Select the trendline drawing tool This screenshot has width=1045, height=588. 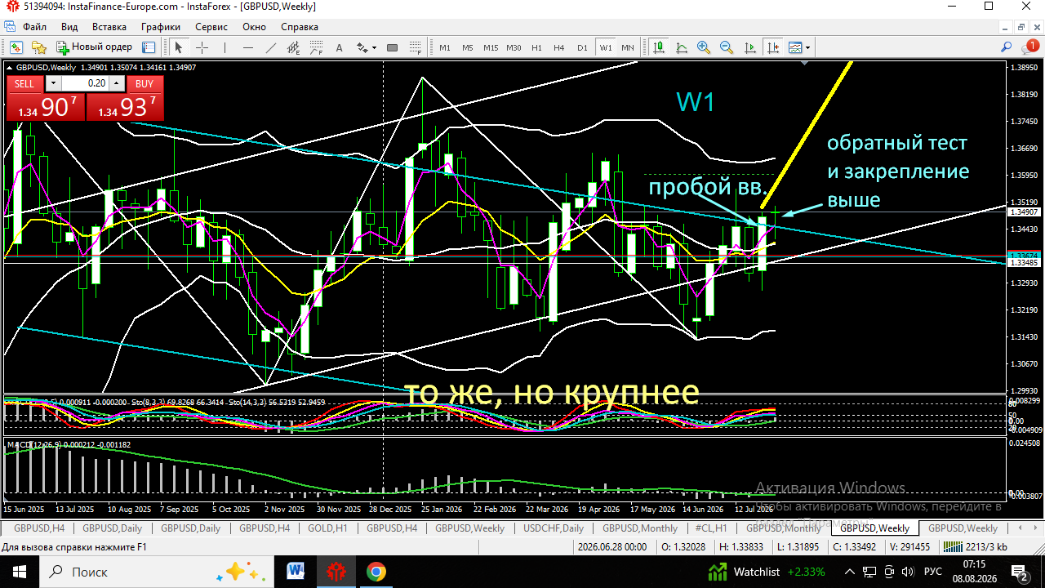[270, 47]
